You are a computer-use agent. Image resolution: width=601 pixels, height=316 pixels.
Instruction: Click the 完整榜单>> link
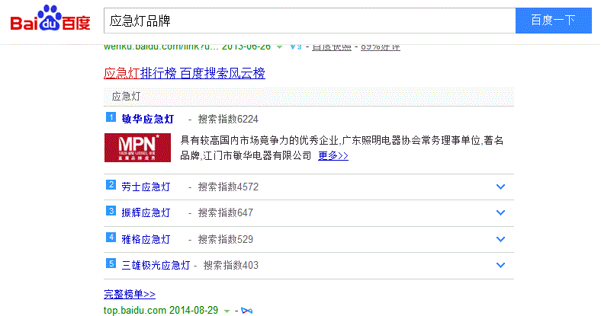coord(130,294)
